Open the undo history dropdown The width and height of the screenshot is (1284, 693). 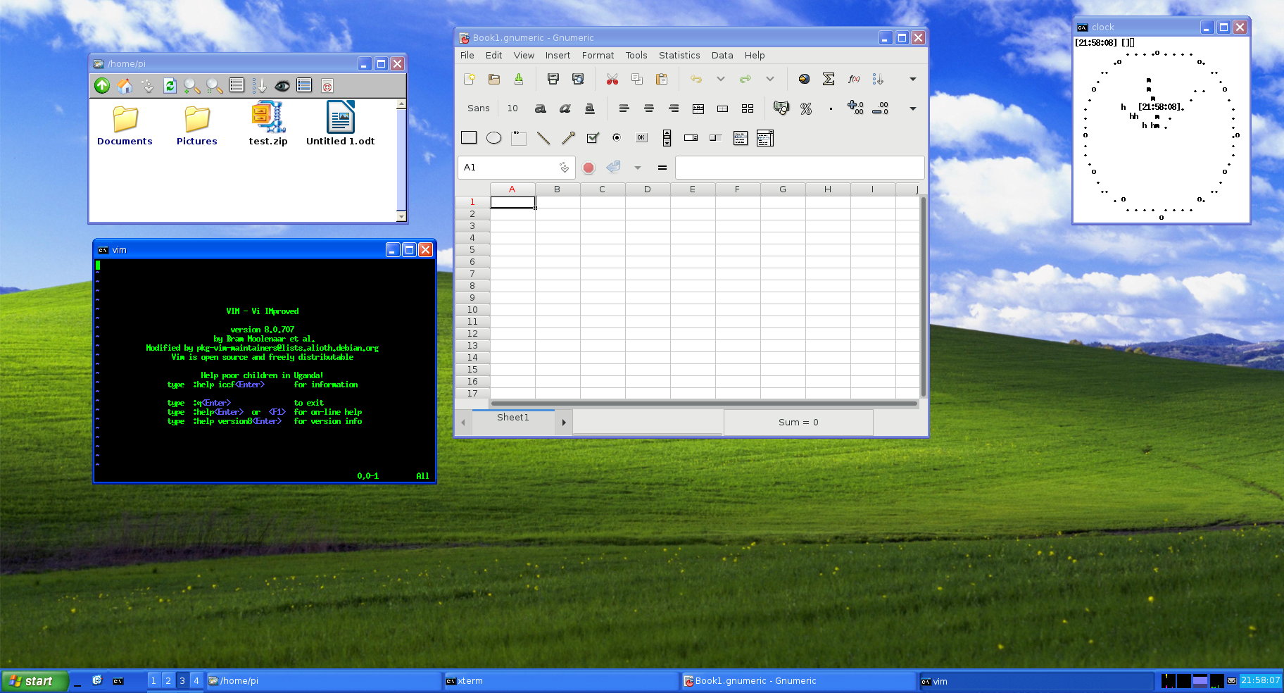click(x=721, y=79)
